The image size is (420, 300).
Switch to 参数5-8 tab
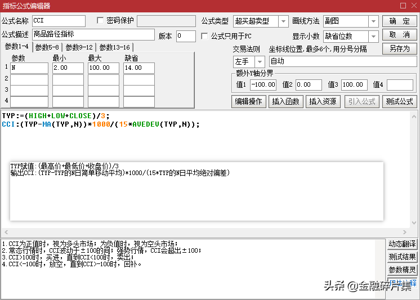[47, 47]
